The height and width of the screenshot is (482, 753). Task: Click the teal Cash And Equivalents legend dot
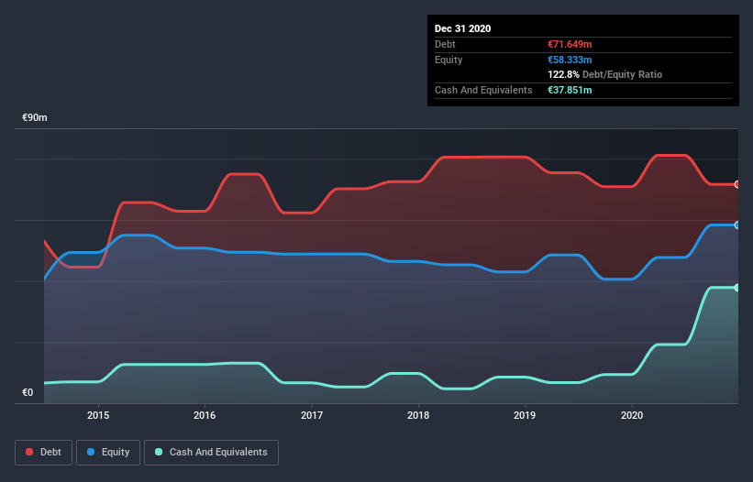click(159, 452)
